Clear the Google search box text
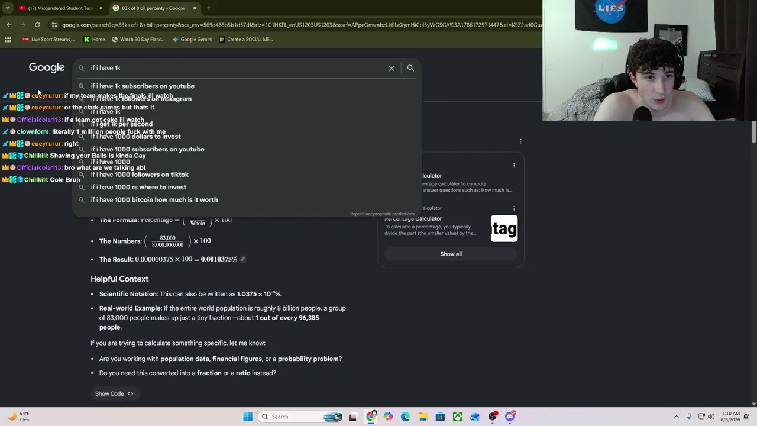 tap(392, 68)
